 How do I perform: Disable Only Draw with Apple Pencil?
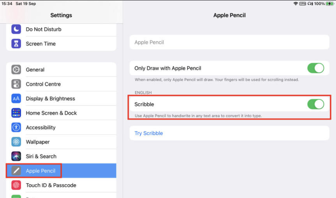pos(315,68)
